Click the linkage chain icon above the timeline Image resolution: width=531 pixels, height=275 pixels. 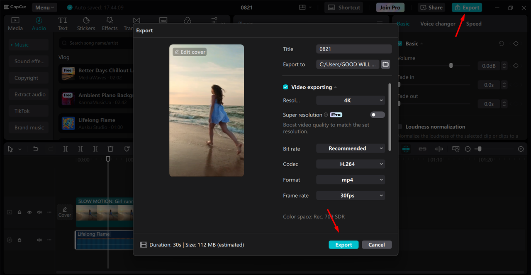422,149
